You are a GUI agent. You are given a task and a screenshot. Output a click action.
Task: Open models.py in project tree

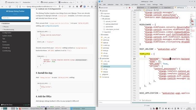(106, 45)
